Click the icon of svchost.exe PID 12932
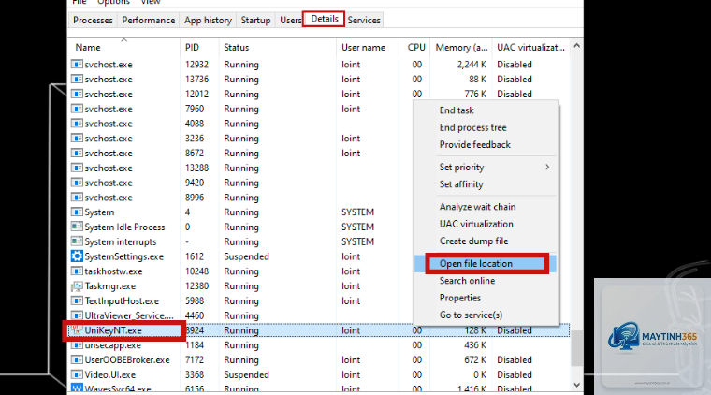Screen dimensions: 711x395 pyautogui.click(x=77, y=65)
